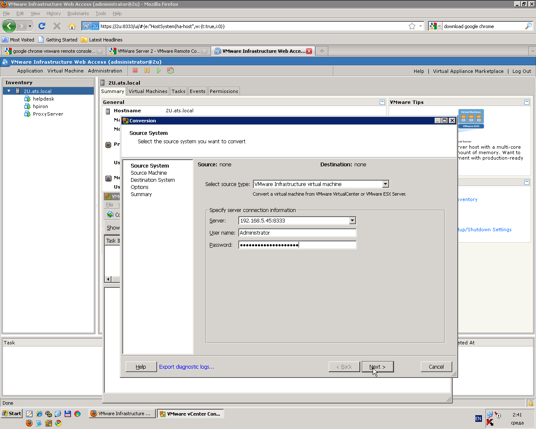Click the Firefox URL address bar
536x429 pixels.
click(253, 26)
